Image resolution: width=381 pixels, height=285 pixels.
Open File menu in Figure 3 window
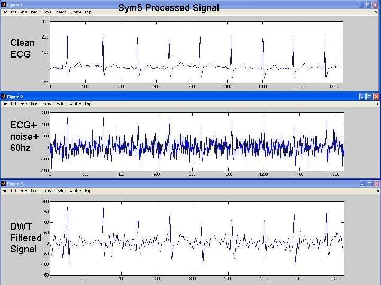(5, 191)
